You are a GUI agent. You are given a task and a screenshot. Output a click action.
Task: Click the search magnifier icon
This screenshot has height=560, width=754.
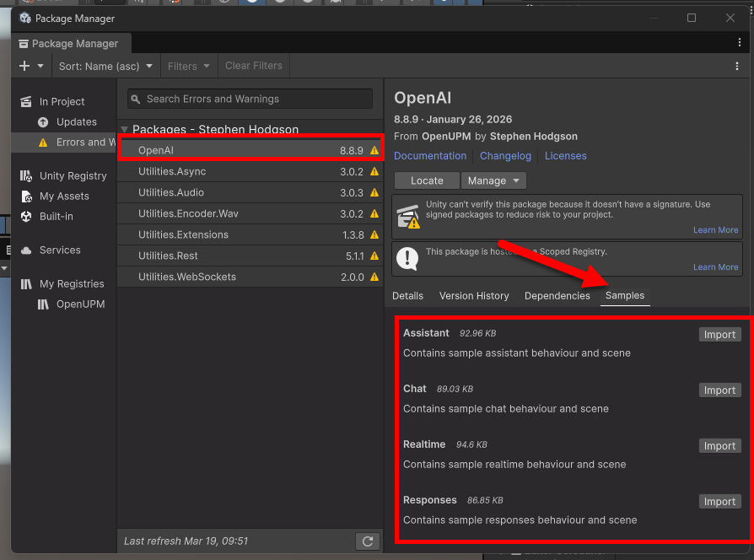(136, 99)
